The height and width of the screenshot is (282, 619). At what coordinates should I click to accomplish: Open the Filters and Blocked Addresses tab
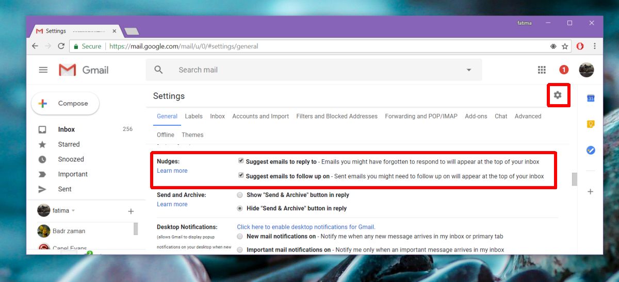point(337,117)
